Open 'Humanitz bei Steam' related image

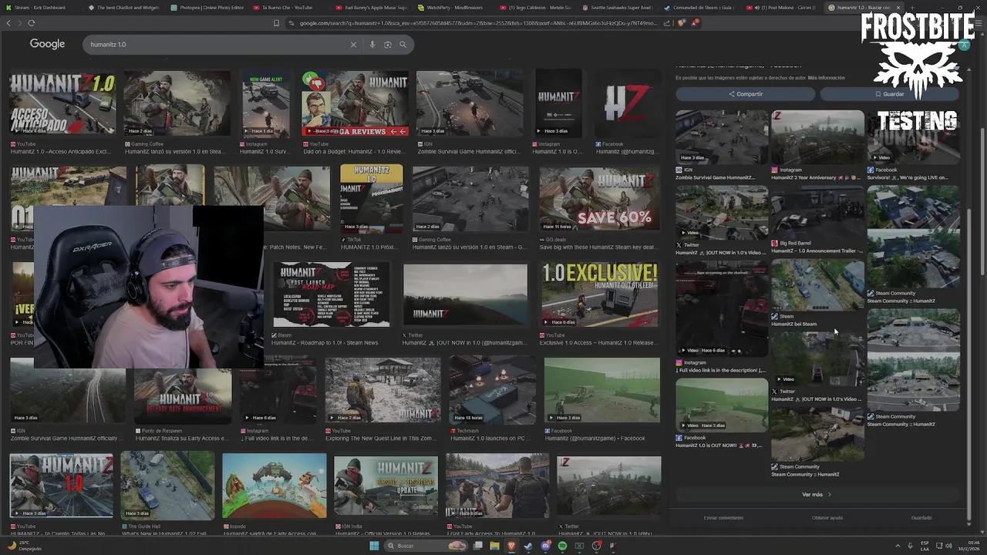[818, 285]
